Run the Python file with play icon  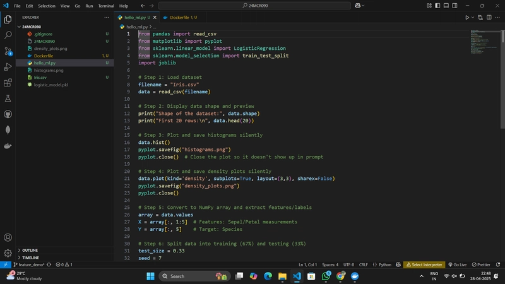(x=467, y=18)
